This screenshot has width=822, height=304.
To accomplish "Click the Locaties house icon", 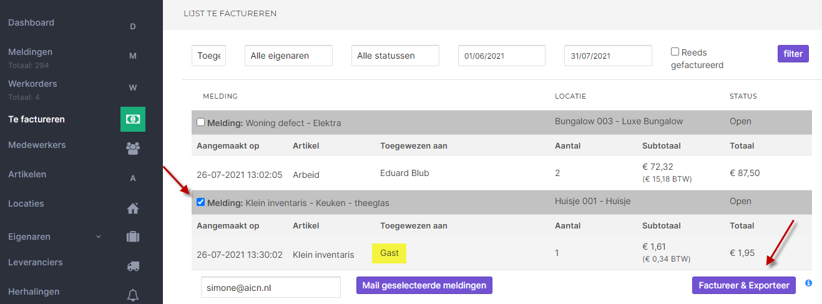I will (132, 208).
